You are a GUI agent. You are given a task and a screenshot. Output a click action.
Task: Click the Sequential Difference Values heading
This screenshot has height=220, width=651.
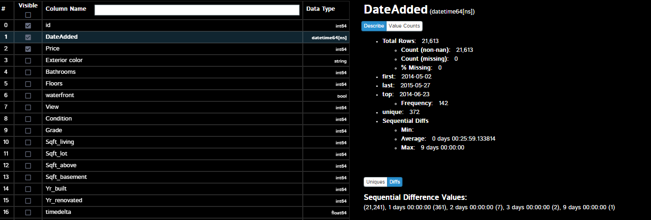tap(415, 197)
